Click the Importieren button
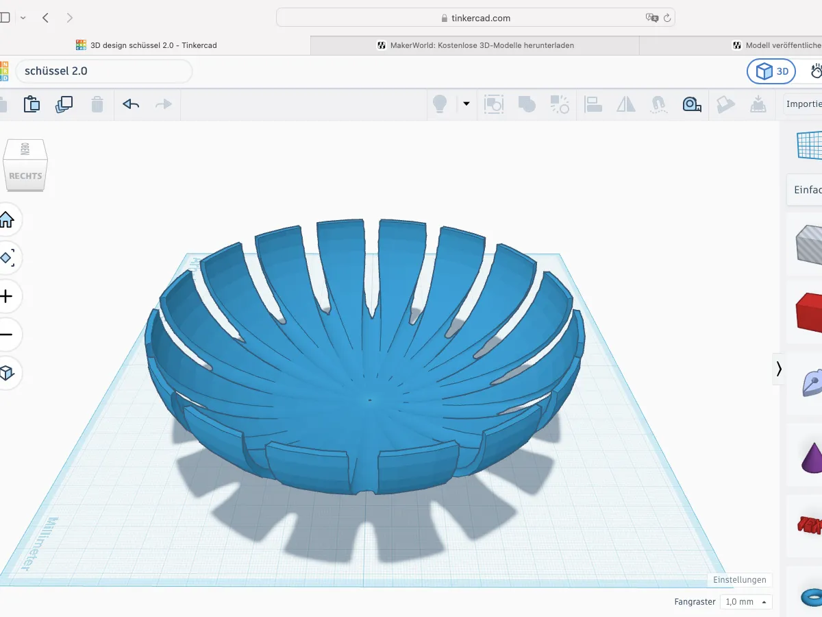 click(804, 104)
